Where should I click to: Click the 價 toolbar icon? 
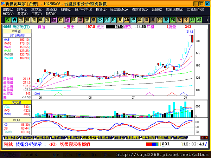[x=41, y=20]
